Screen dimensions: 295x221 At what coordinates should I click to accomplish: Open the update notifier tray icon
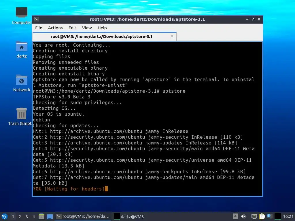click(270, 216)
